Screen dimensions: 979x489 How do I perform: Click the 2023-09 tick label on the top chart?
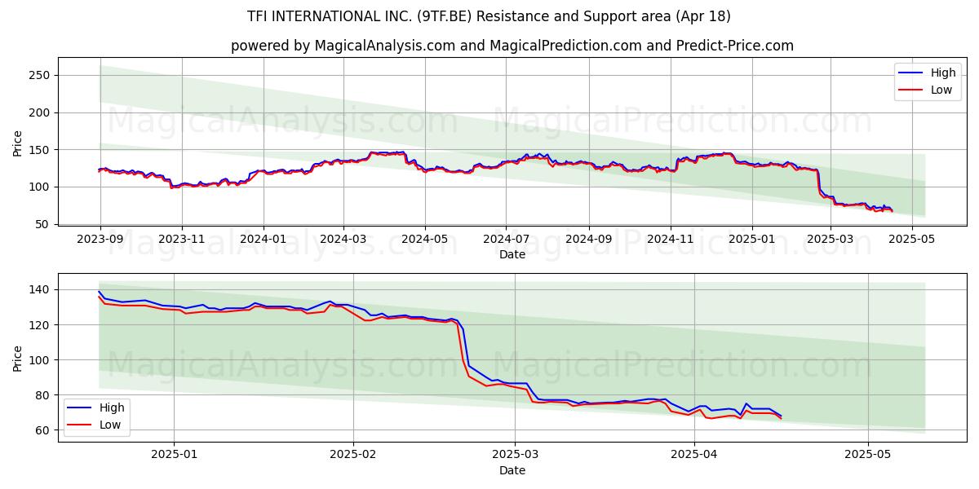point(100,240)
